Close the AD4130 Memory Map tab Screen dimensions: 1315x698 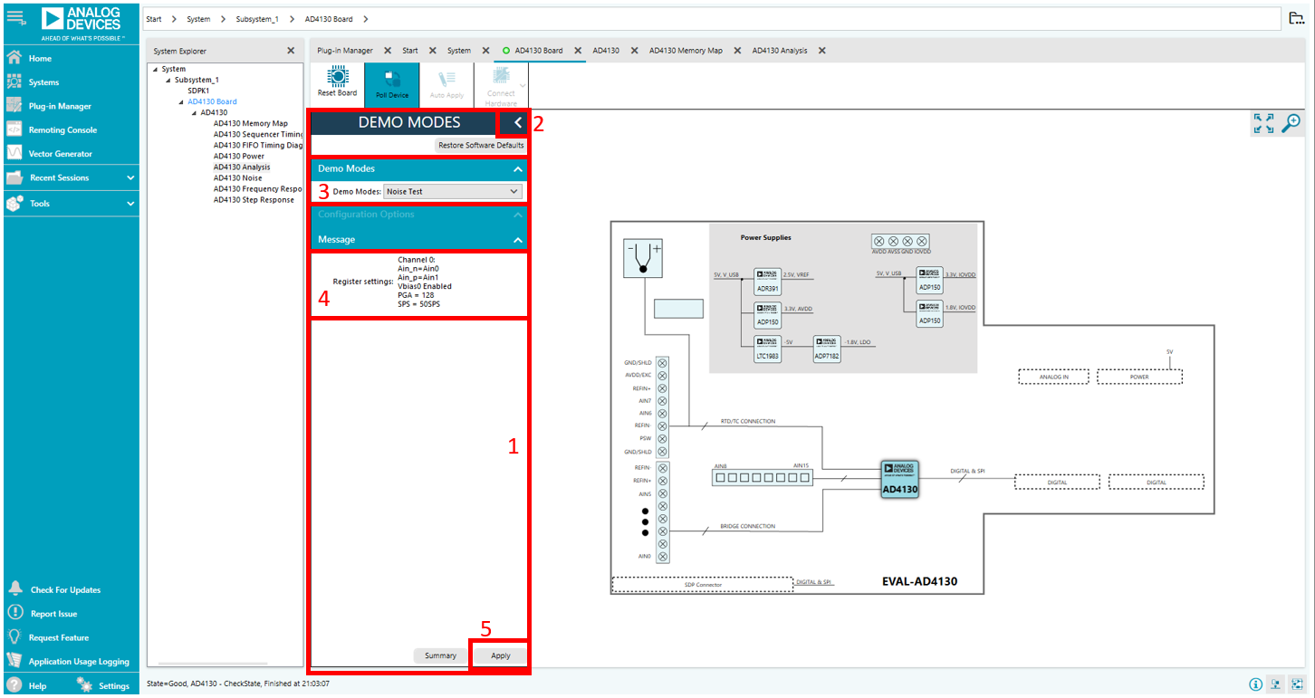[737, 51]
